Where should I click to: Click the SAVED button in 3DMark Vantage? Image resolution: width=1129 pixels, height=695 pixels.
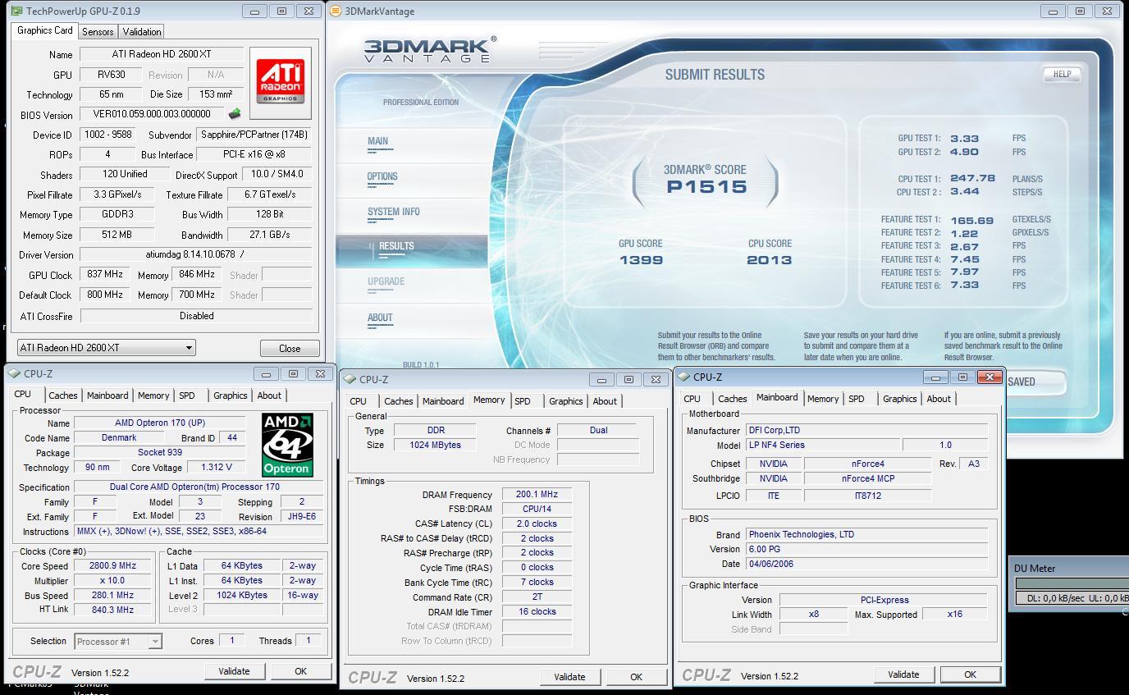(1035, 382)
